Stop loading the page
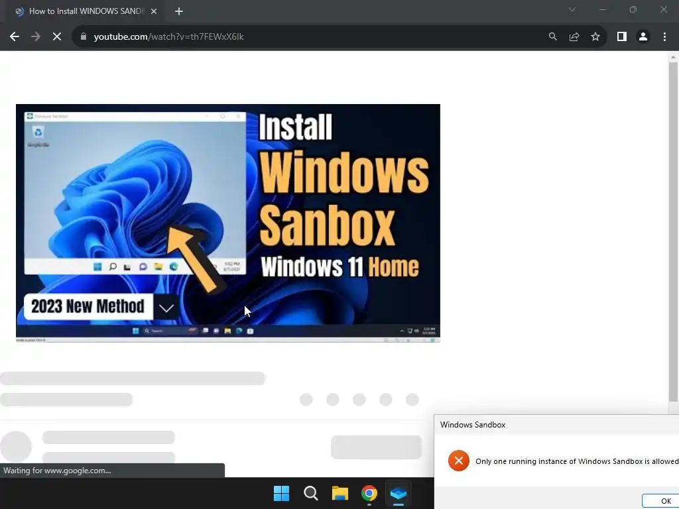This screenshot has width=679, height=509. coord(57,37)
